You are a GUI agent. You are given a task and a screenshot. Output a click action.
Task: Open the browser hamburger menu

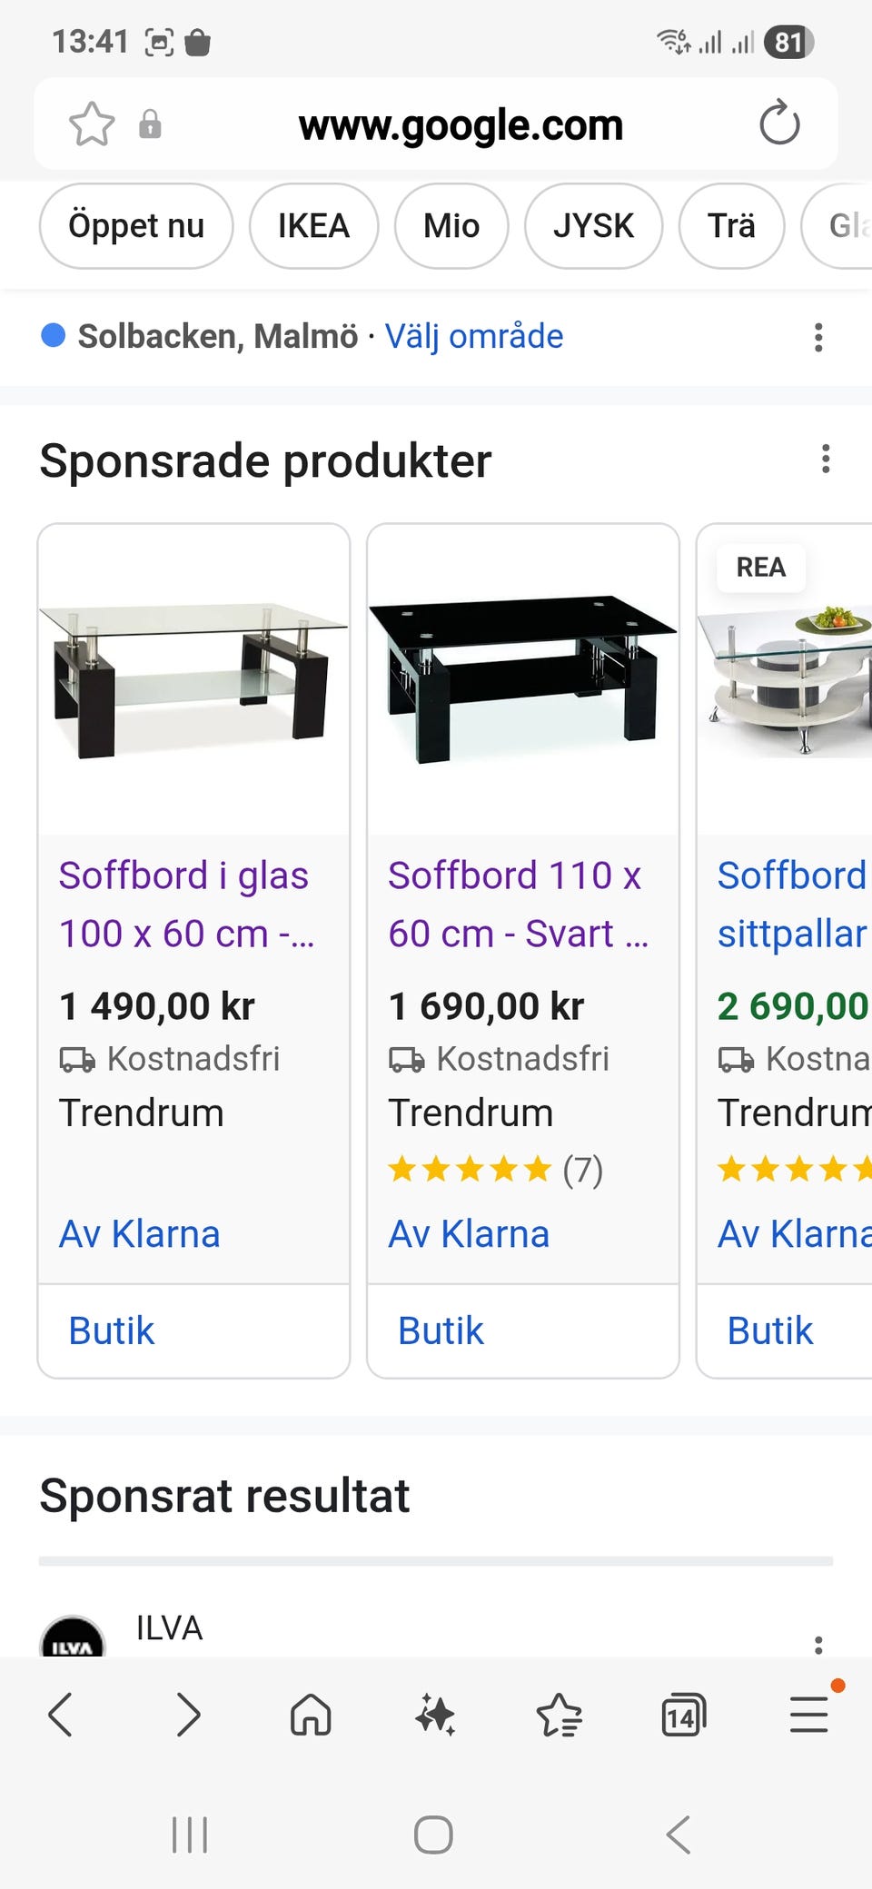pos(808,1715)
